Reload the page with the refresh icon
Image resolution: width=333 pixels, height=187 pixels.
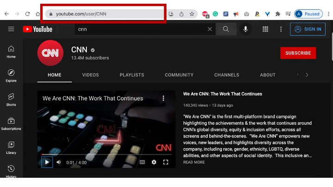(27, 14)
